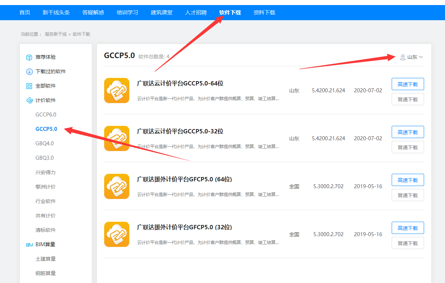Image resolution: width=445 pixels, height=283 pixels.
Task: Select the 软件下载 nav tab
Action: coord(230,13)
